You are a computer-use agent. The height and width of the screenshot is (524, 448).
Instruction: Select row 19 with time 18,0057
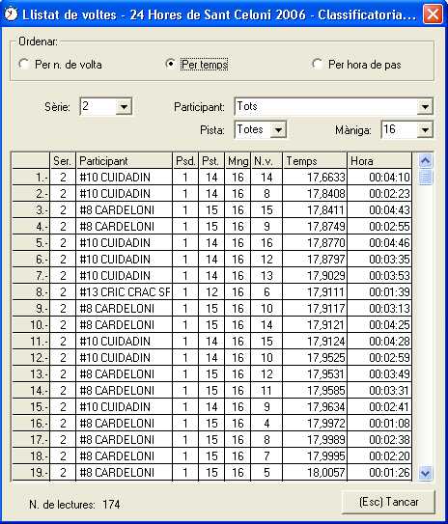(211, 473)
